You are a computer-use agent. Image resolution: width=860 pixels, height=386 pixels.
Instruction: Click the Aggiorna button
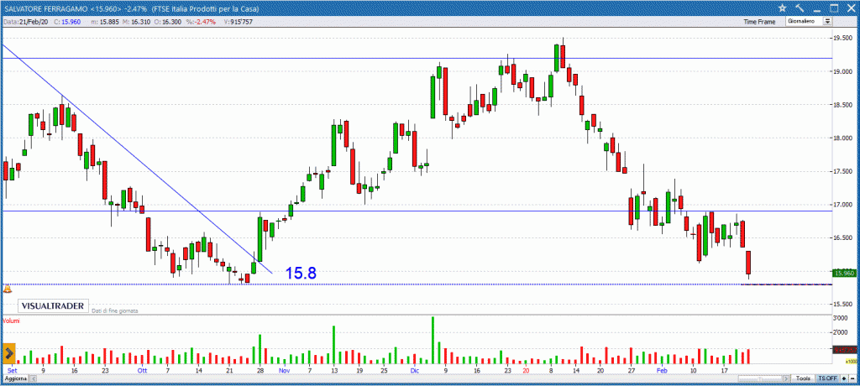(x=15, y=379)
